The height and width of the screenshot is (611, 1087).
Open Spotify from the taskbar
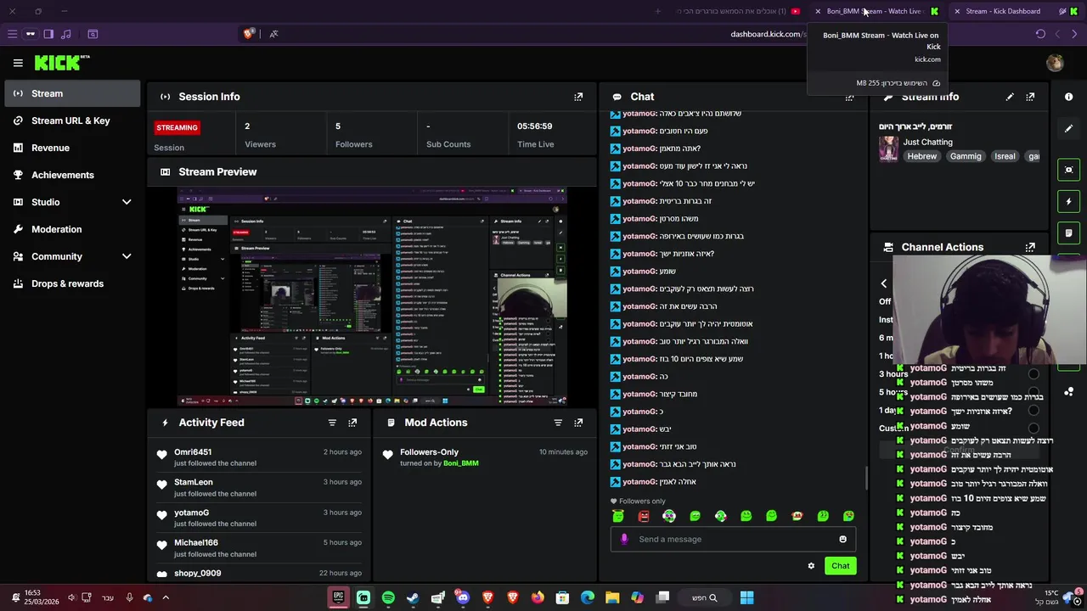(x=388, y=597)
